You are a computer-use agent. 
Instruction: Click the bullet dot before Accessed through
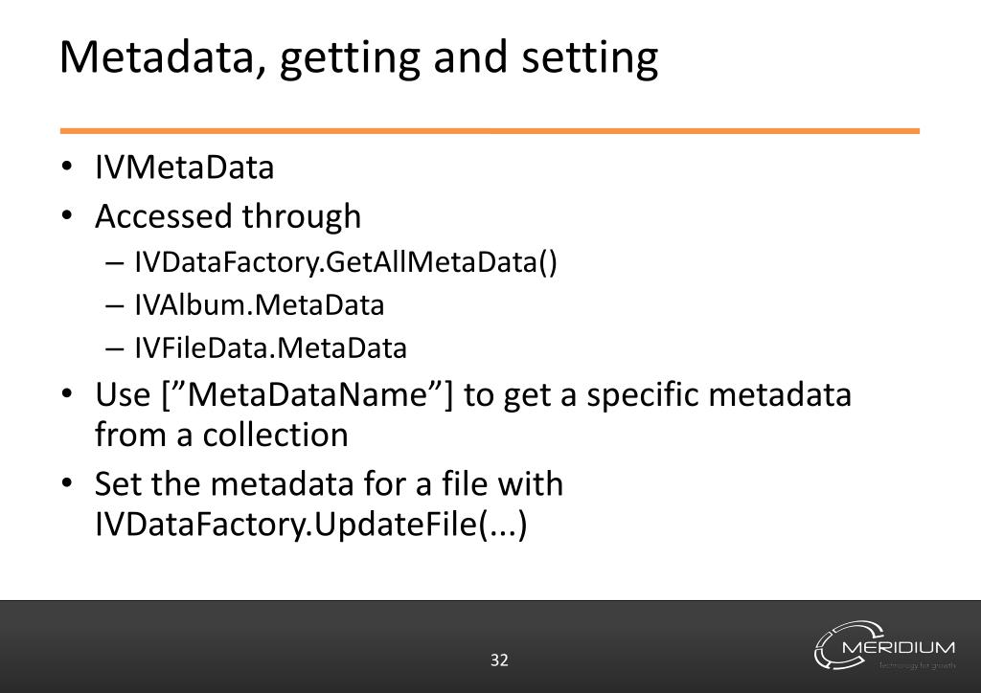coord(67,215)
